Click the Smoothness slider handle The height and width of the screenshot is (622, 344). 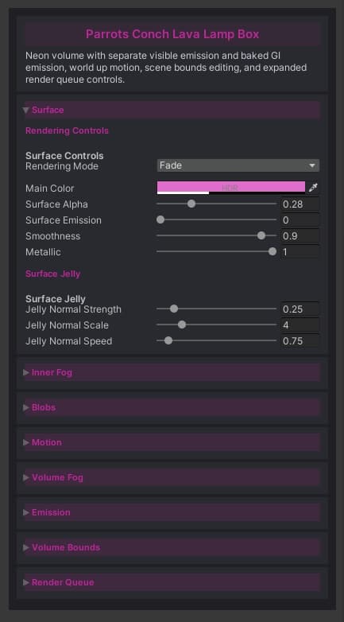pyautogui.click(x=261, y=235)
